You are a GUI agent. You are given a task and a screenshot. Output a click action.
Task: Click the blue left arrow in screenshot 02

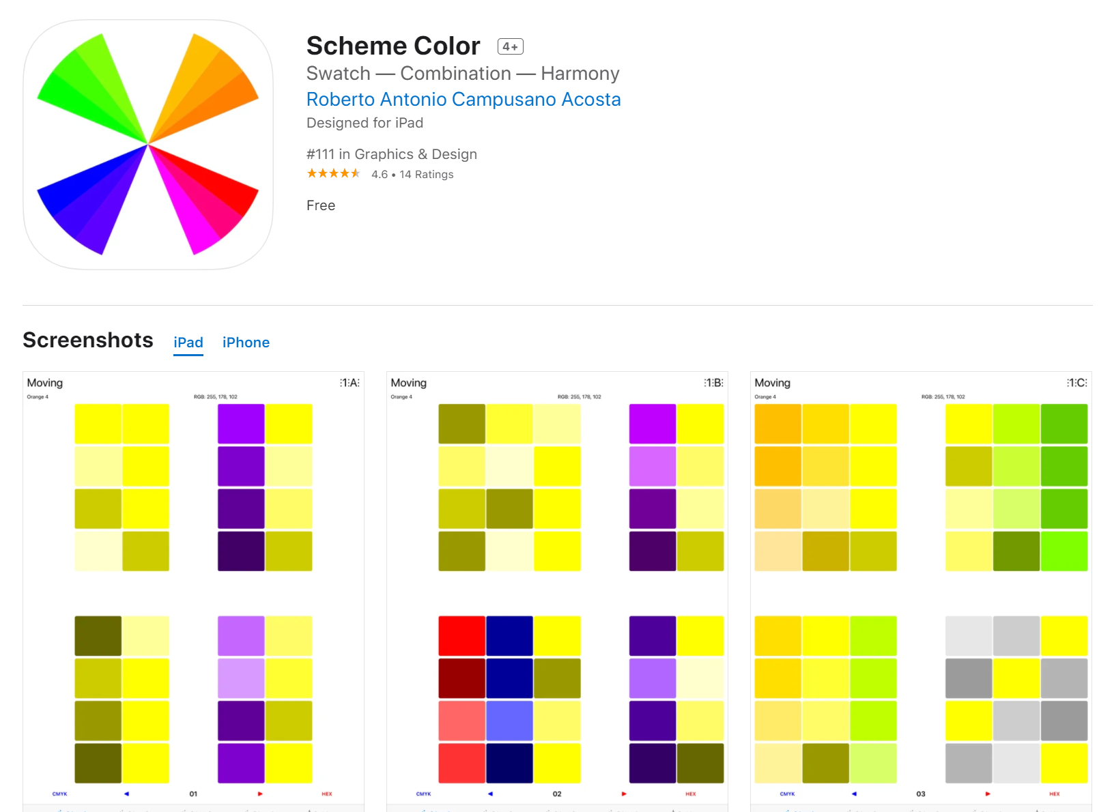(x=490, y=794)
